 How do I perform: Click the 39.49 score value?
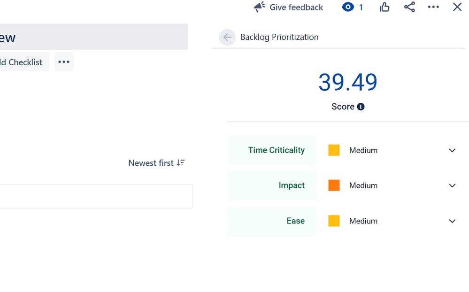(347, 82)
